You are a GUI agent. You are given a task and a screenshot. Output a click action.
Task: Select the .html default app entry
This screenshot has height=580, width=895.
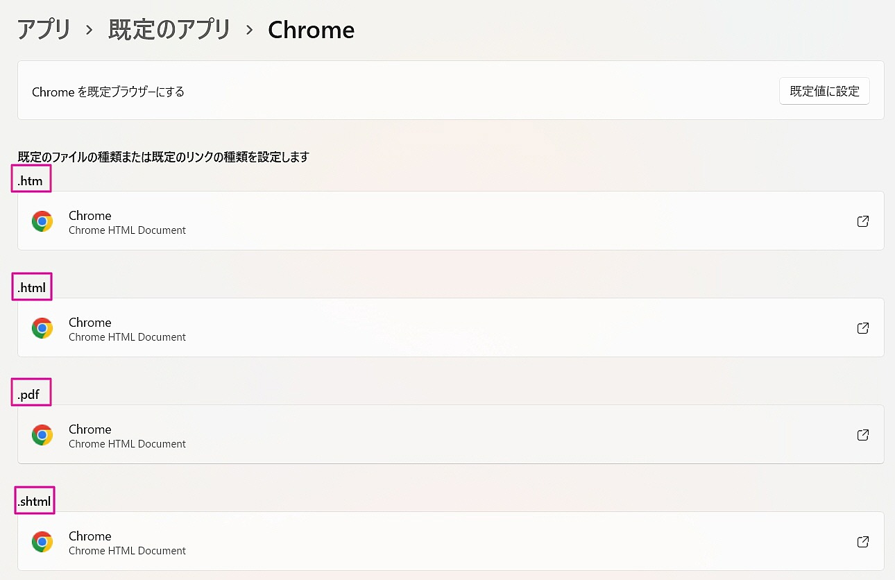pyautogui.click(x=451, y=327)
